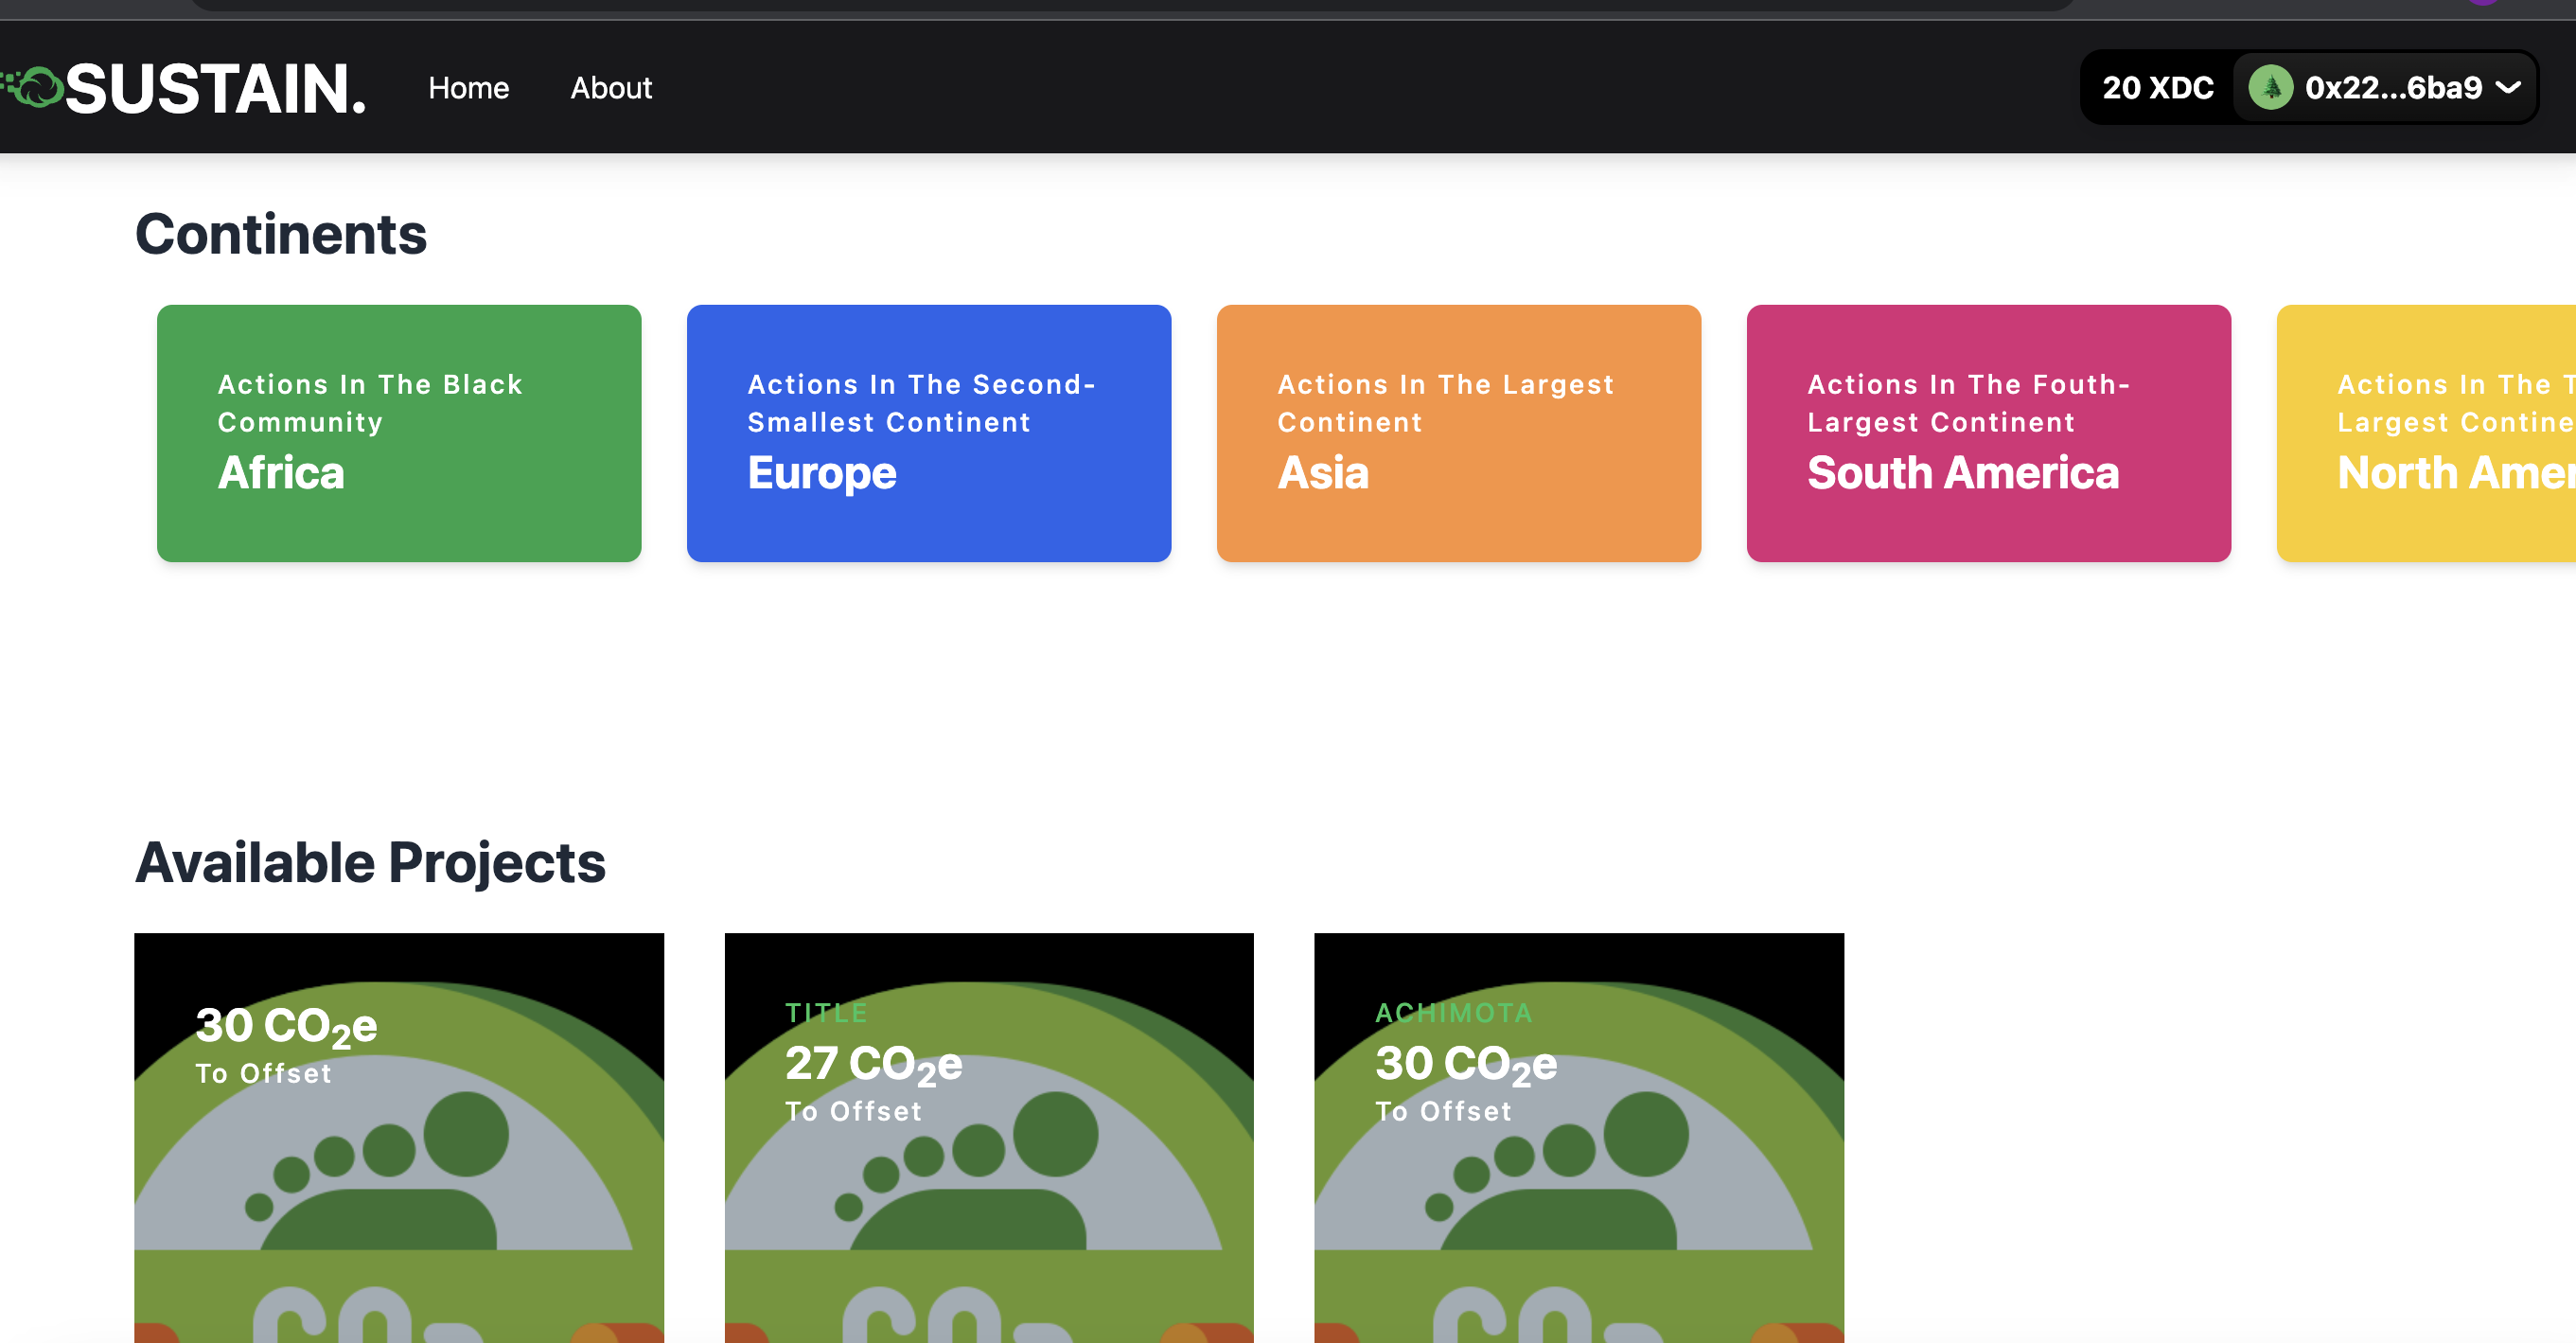Click the Available Projects heading

point(370,862)
